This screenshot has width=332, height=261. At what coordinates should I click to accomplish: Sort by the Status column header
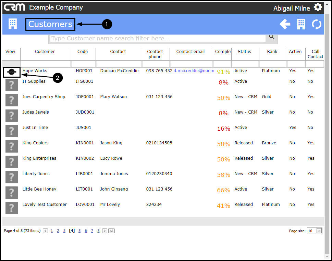[x=244, y=52]
